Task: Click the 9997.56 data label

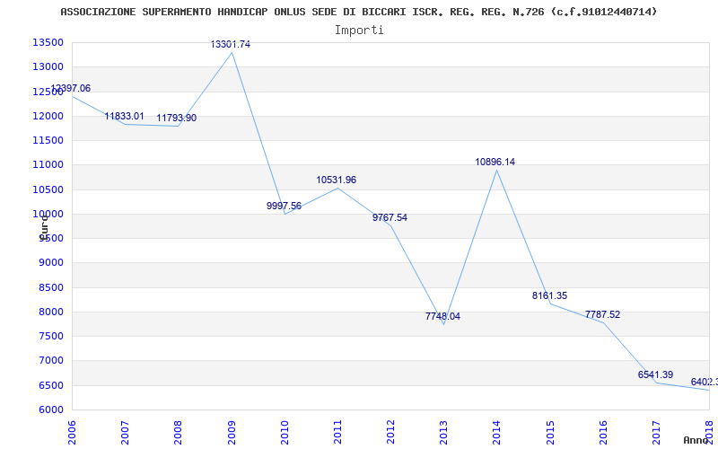Action: (284, 207)
